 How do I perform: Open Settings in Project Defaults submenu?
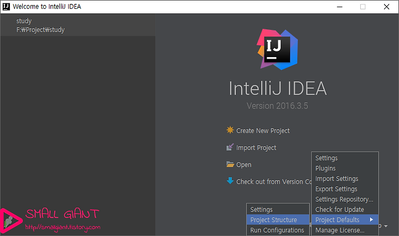(278, 209)
